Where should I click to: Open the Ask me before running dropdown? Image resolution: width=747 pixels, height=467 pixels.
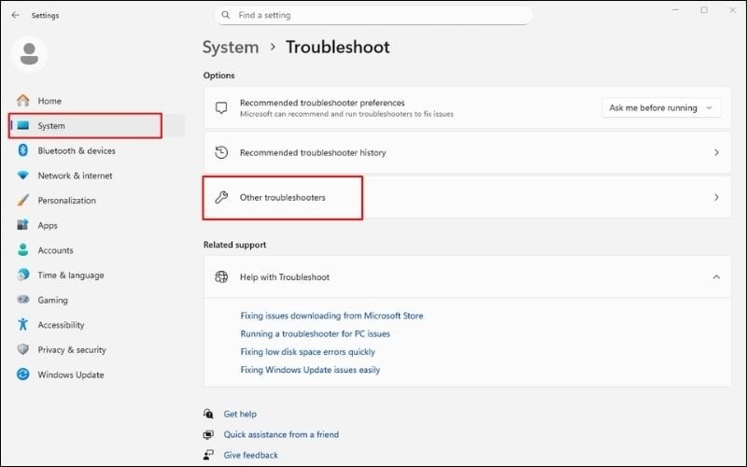click(x=661, y=107)
